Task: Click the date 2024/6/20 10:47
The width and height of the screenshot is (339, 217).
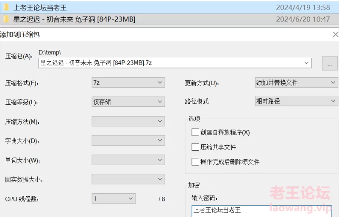Action: [303, 19]
